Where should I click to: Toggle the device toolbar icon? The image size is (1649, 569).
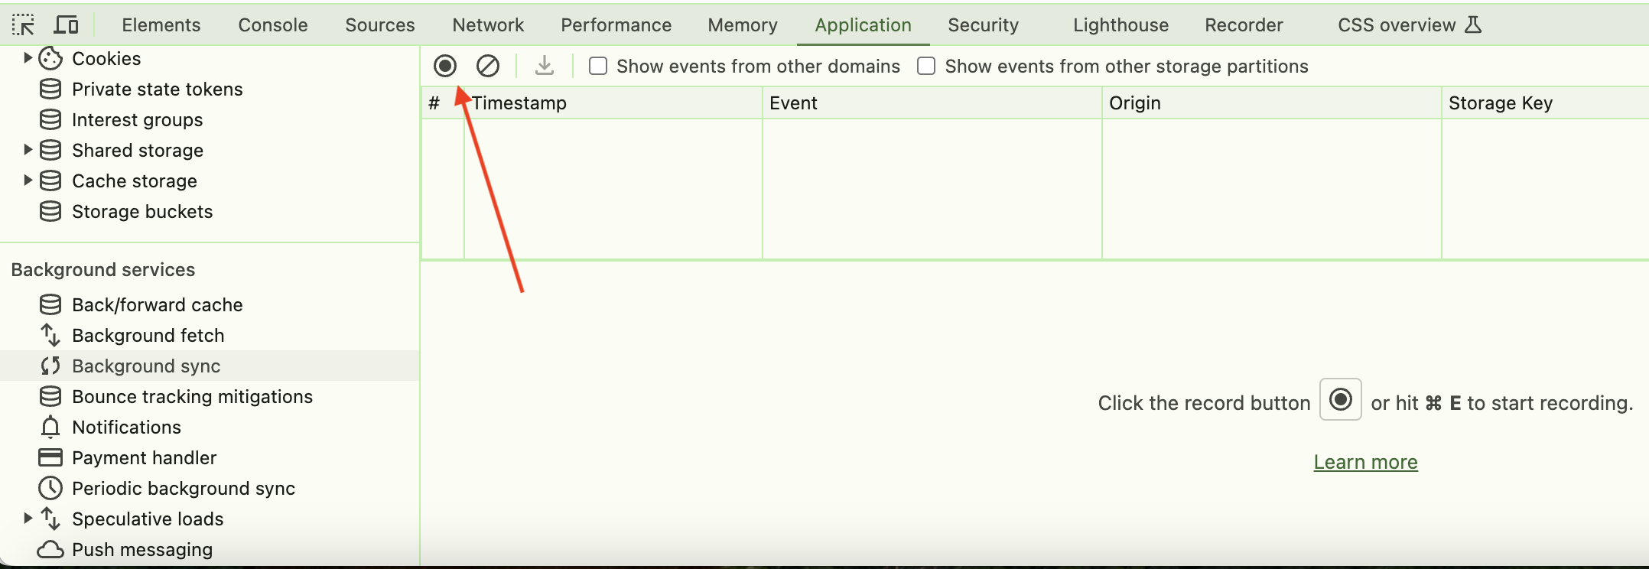[67, 25]
